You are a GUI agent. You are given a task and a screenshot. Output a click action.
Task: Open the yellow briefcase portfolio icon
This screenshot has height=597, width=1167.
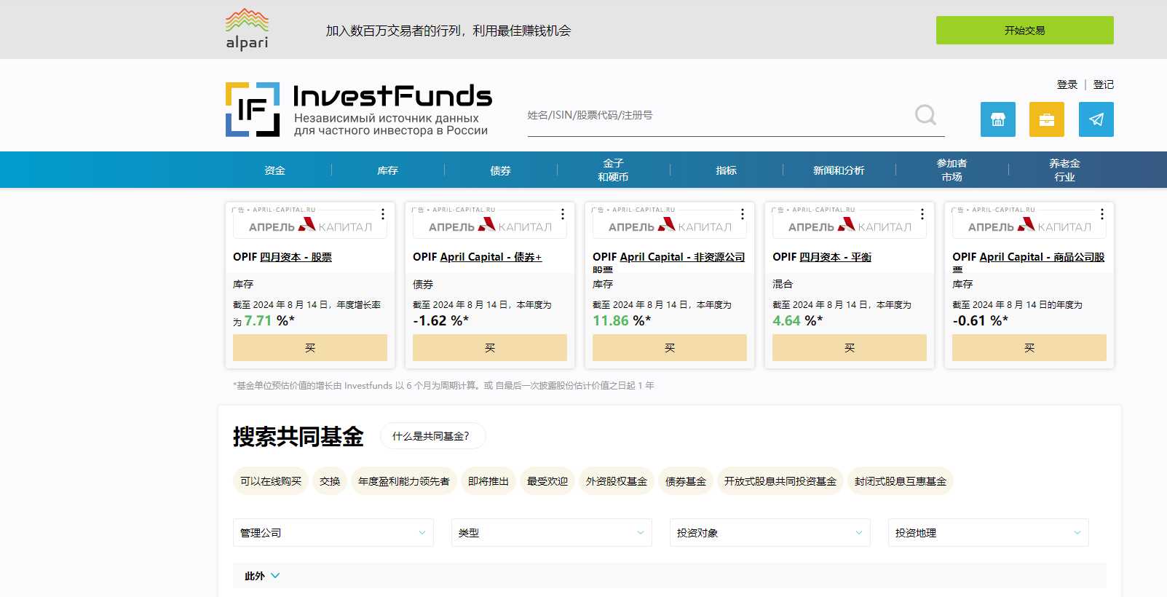point(1047,119)
